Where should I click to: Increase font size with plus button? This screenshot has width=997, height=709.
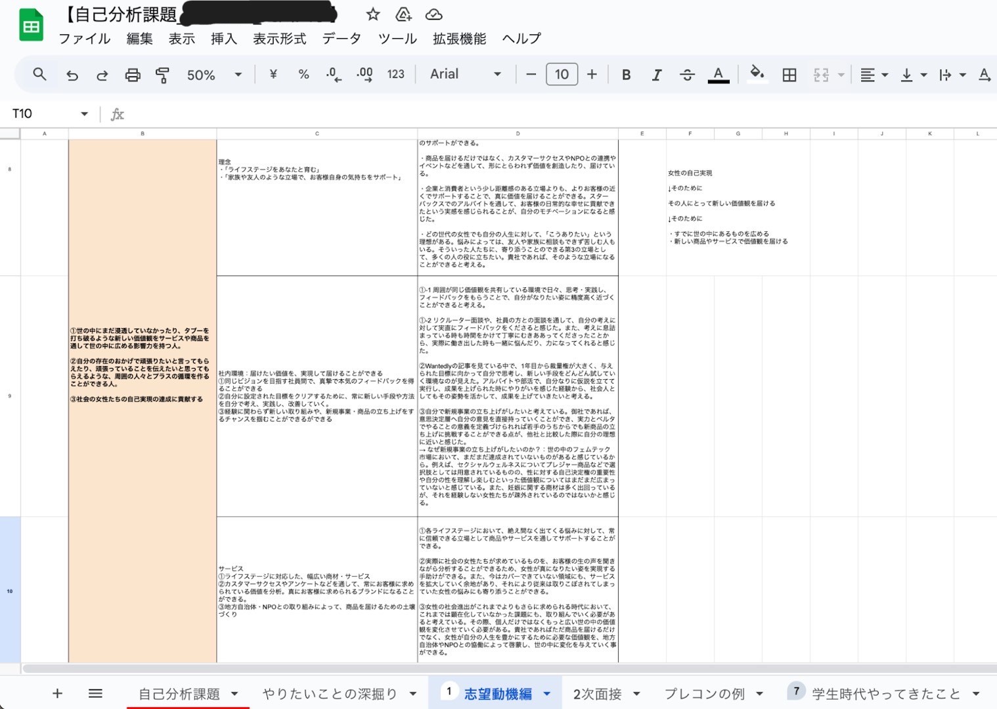pos(592,74)
